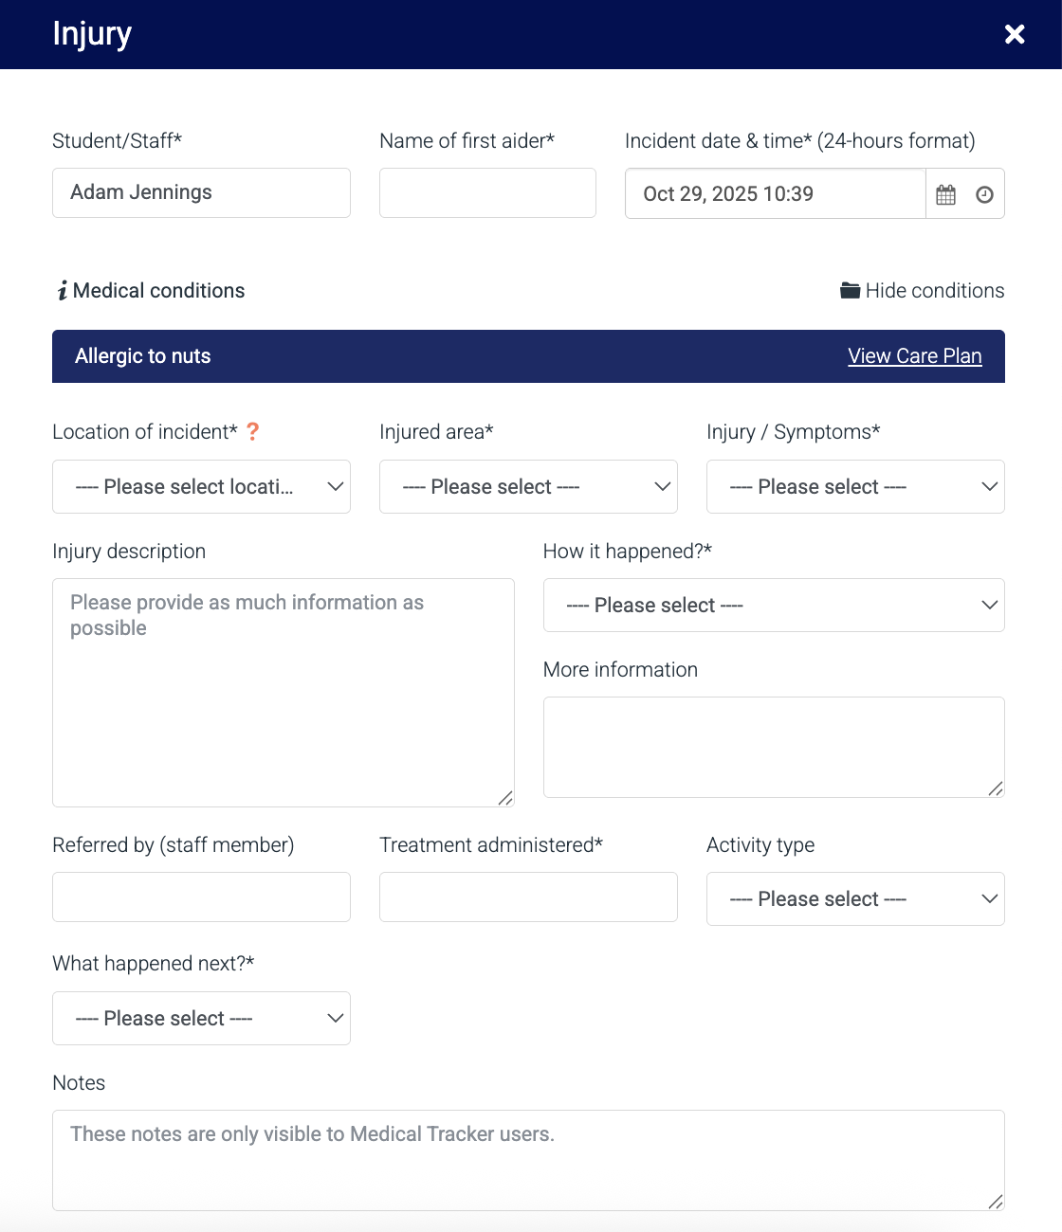Expand the Activity type dropdown

855,899
